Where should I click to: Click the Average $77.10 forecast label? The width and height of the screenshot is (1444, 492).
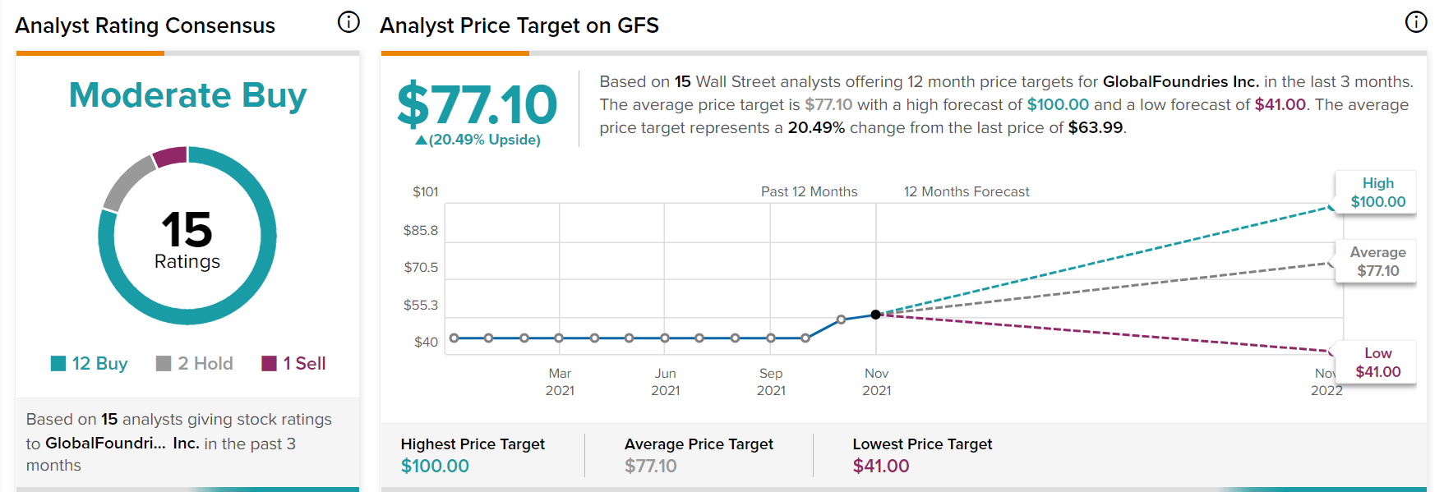click(x=1377, y=262)
